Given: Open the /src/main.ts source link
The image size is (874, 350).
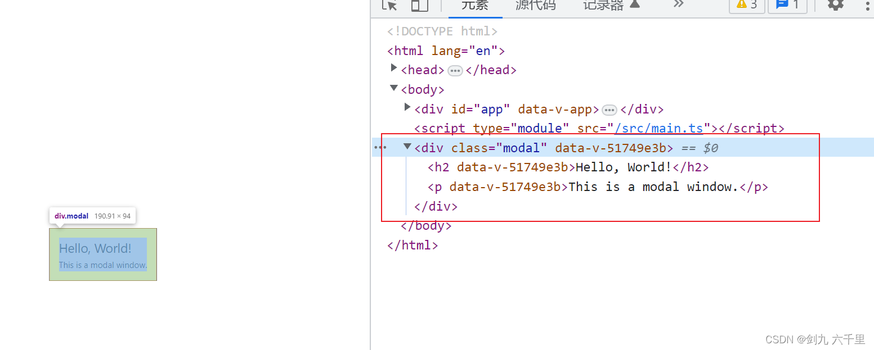Looking at the screenshot, I should click(659, 129).
